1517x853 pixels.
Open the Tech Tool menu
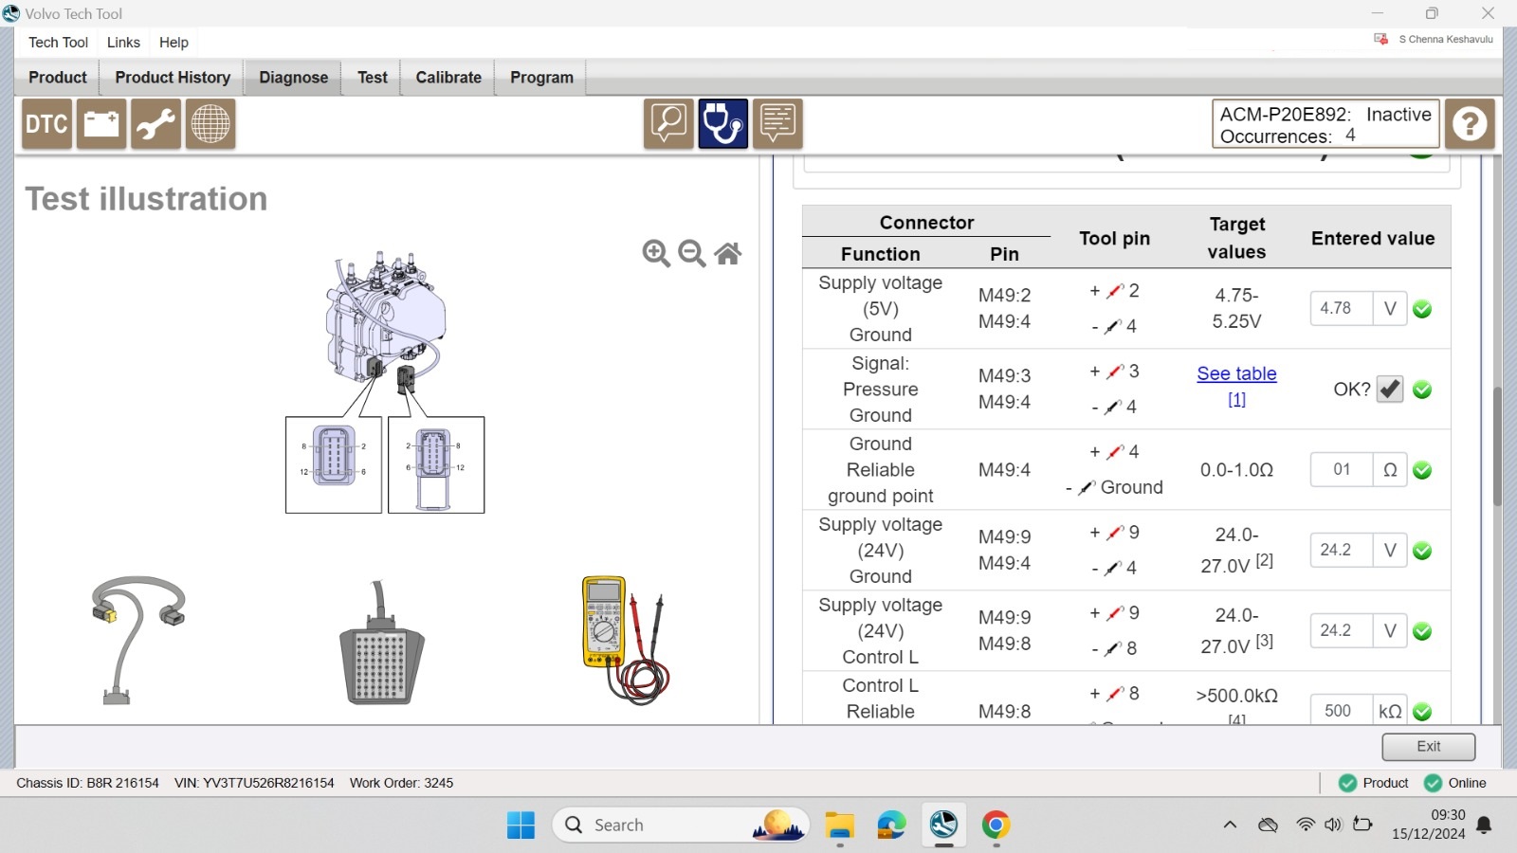[x=58, y=43]
